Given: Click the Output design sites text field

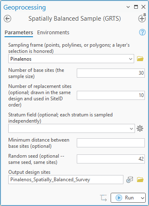Looking at the screenshot, I should [66, 180].
